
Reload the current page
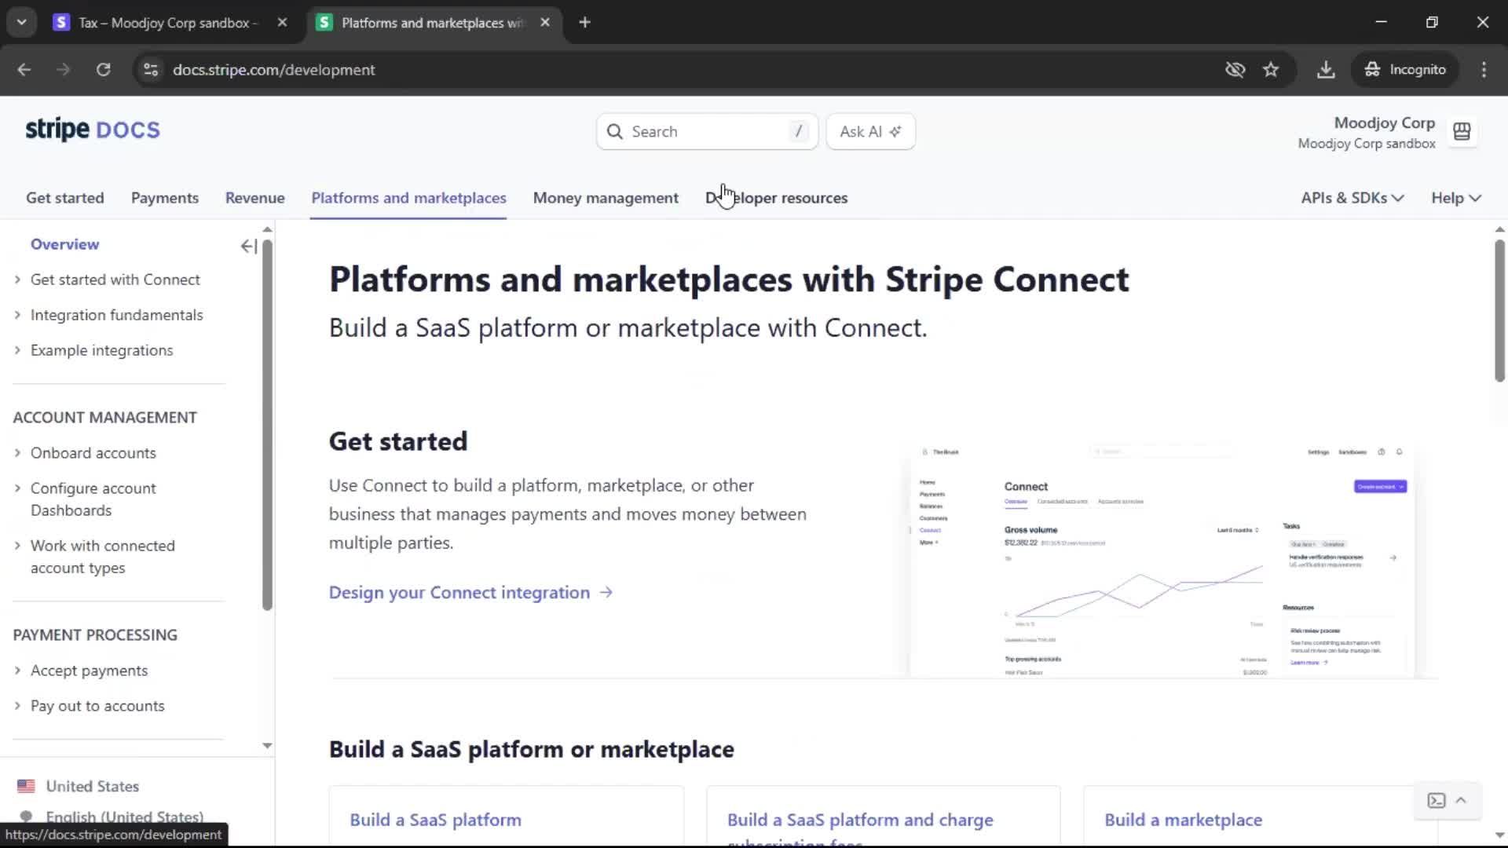[103, 70]
